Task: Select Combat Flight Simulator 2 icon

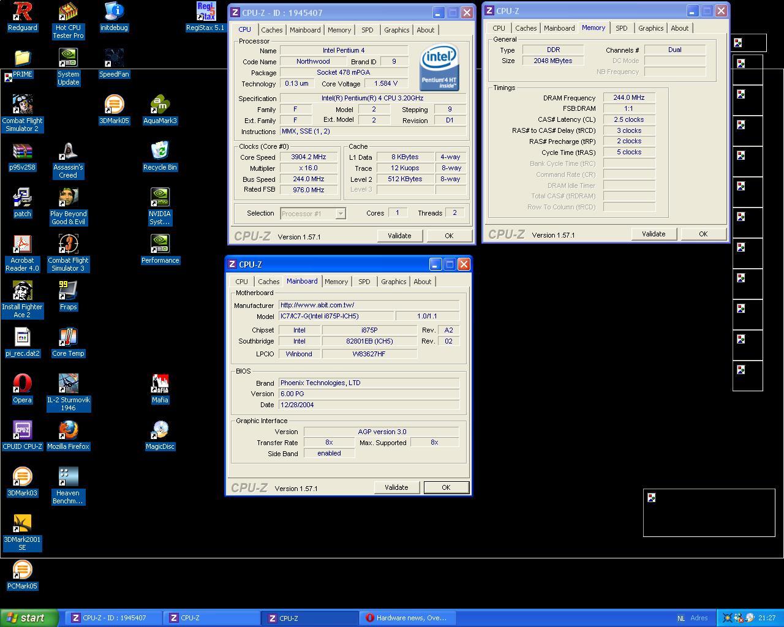Action: point(23,114)
